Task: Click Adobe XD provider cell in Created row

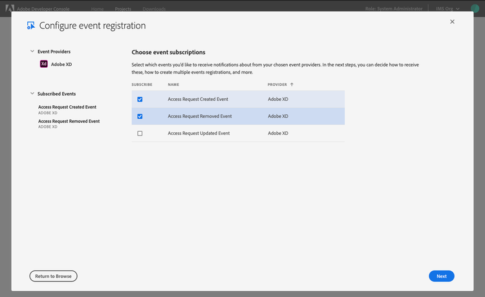Action: point(278,99)
